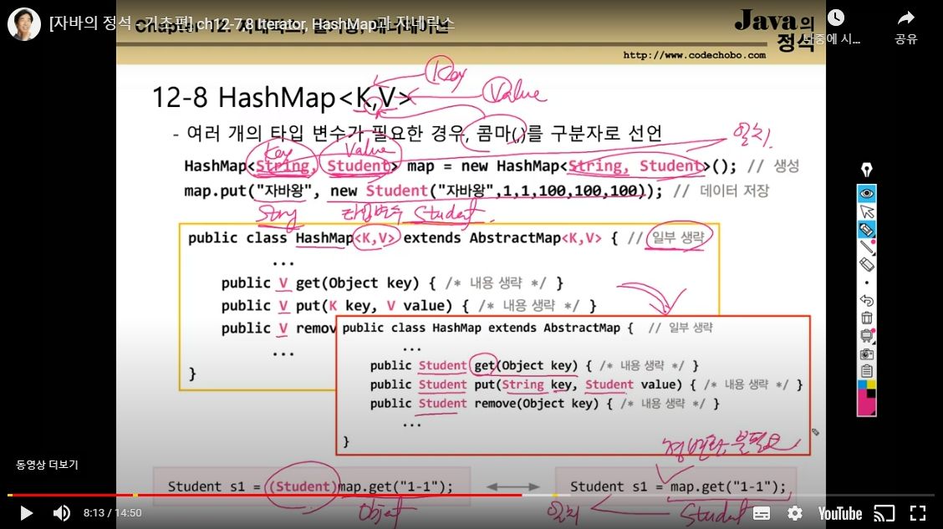Viewport: 943px width, 529px height.
Task: Select the line pen tool
Action: click(x=867, y=247)
